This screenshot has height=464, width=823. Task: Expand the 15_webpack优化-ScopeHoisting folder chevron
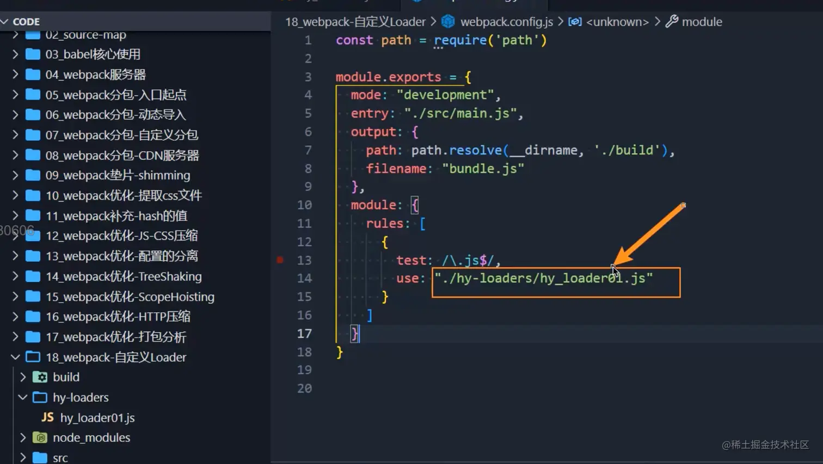[15, 296]
